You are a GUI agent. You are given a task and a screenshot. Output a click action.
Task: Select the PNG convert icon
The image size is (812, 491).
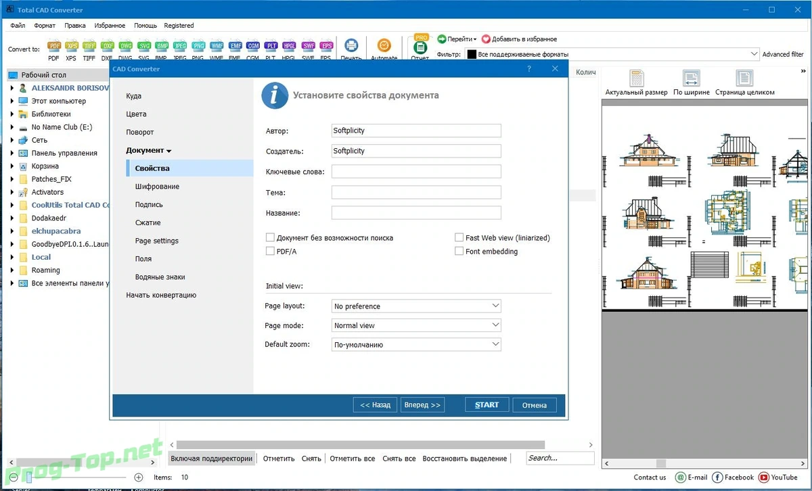coord(198,47)
